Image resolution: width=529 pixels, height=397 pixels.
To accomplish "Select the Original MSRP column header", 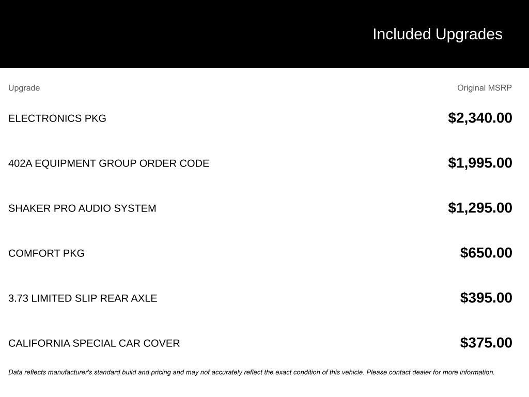I will point(484,88).
